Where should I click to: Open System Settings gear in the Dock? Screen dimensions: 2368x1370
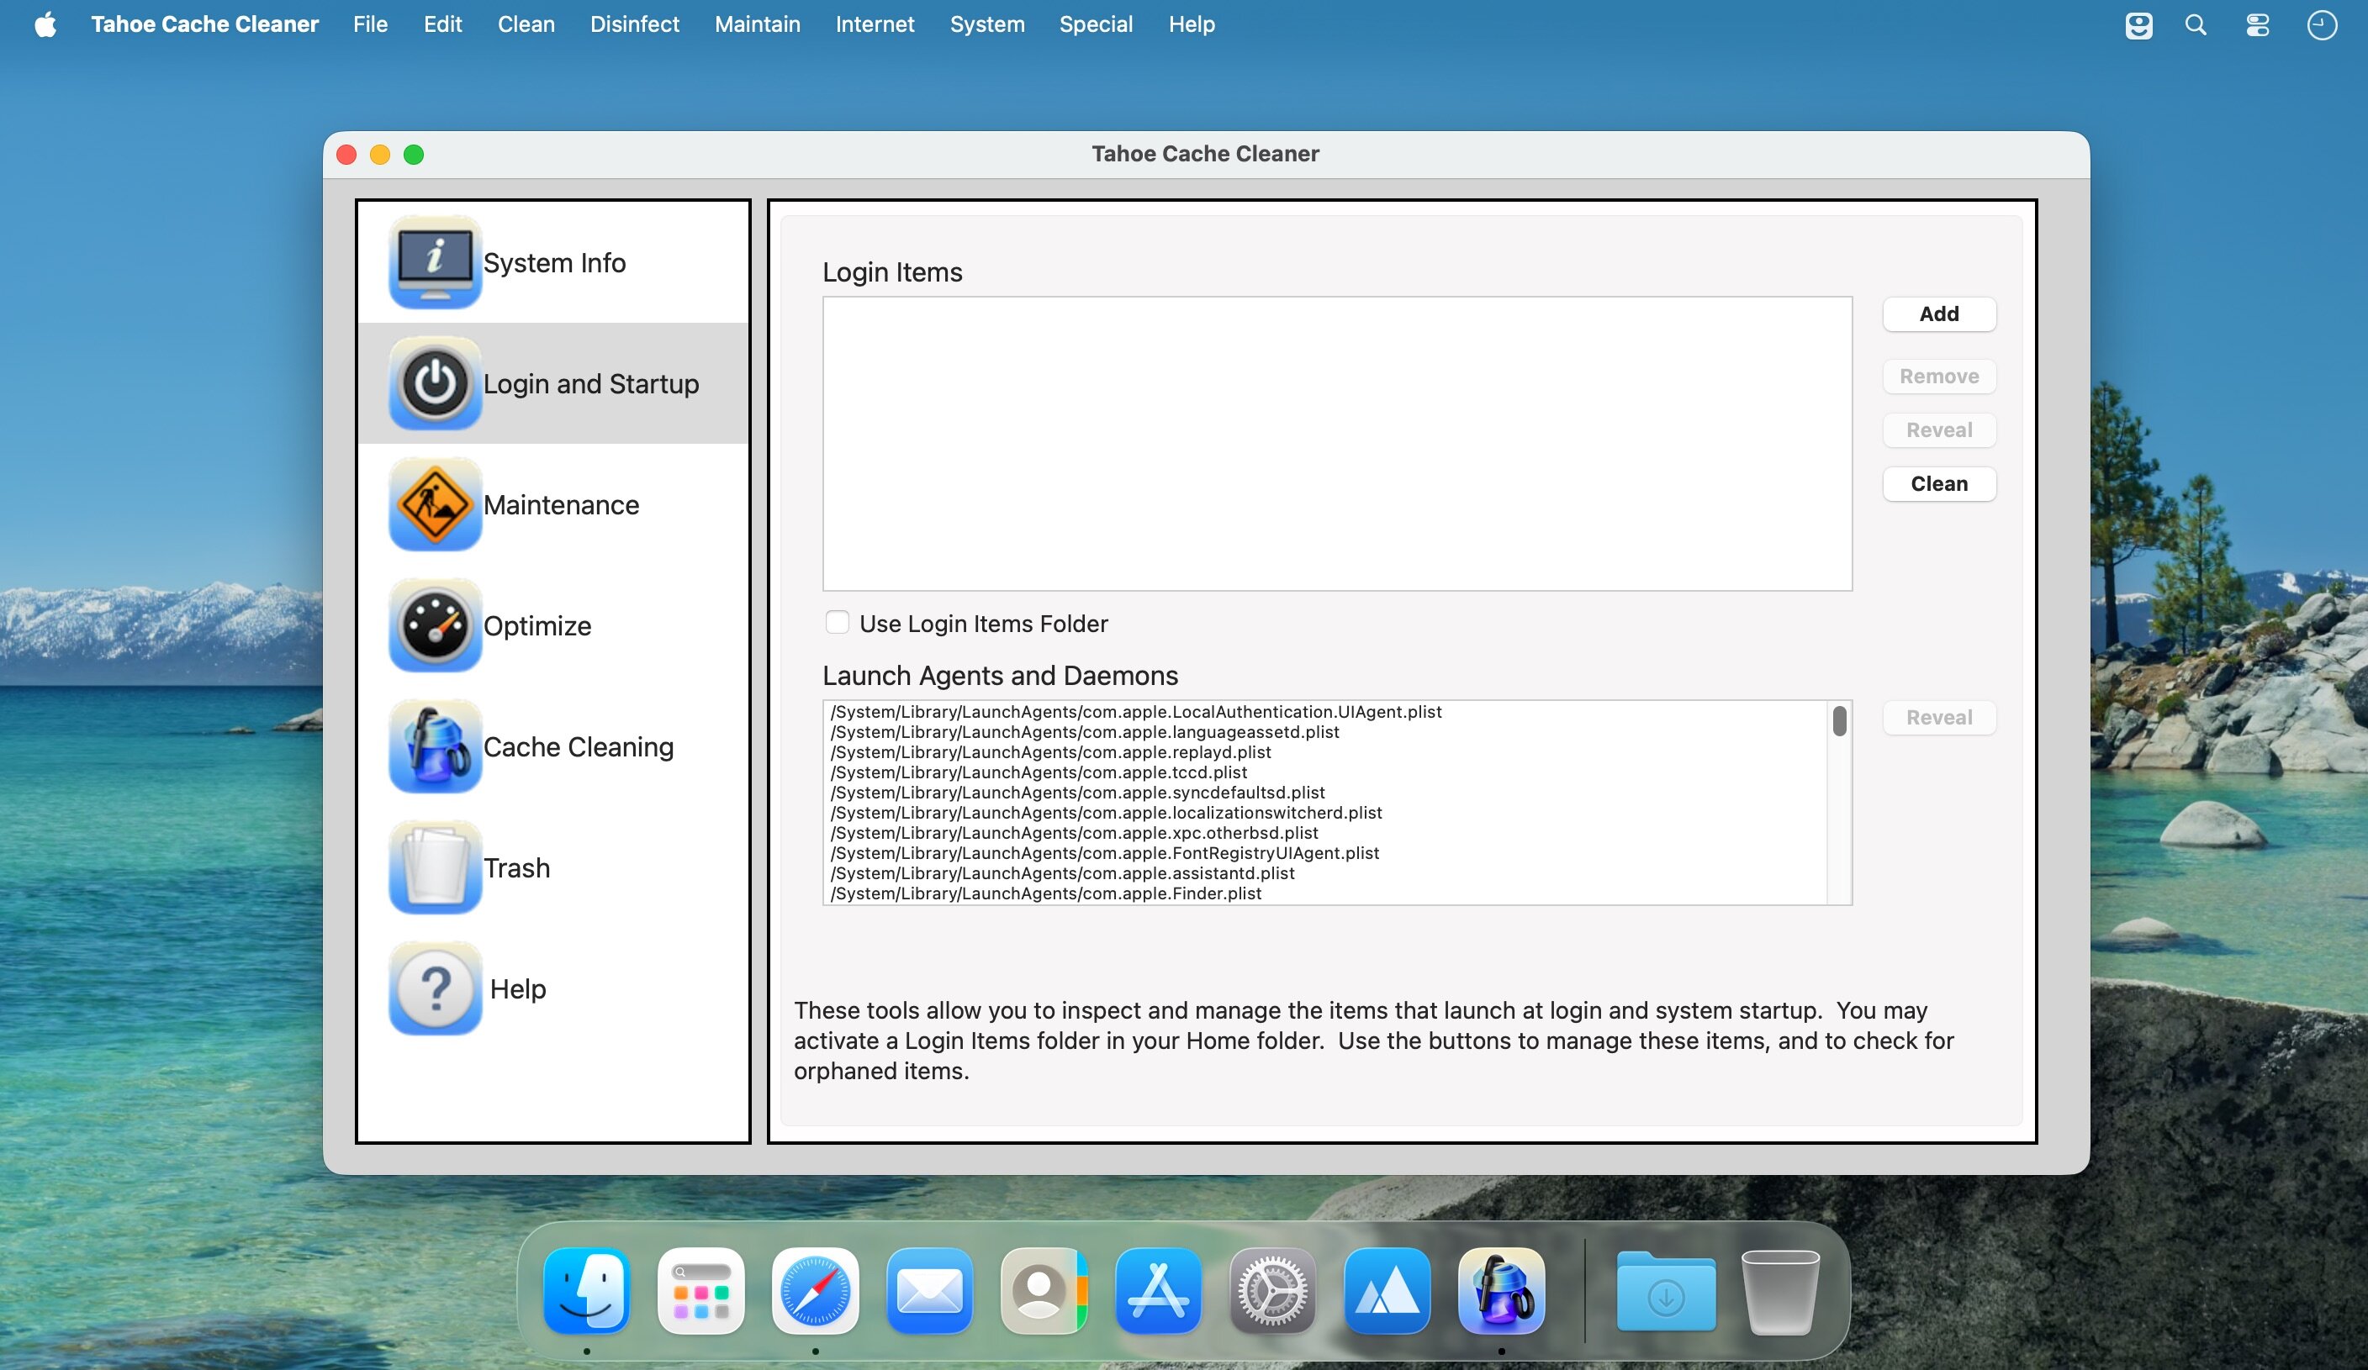click(1272, 1291)
